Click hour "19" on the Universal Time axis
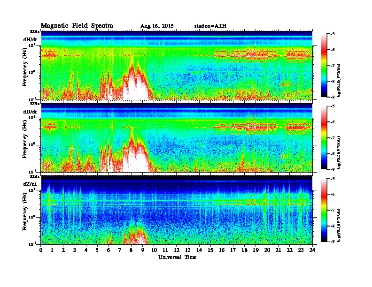 256,250
